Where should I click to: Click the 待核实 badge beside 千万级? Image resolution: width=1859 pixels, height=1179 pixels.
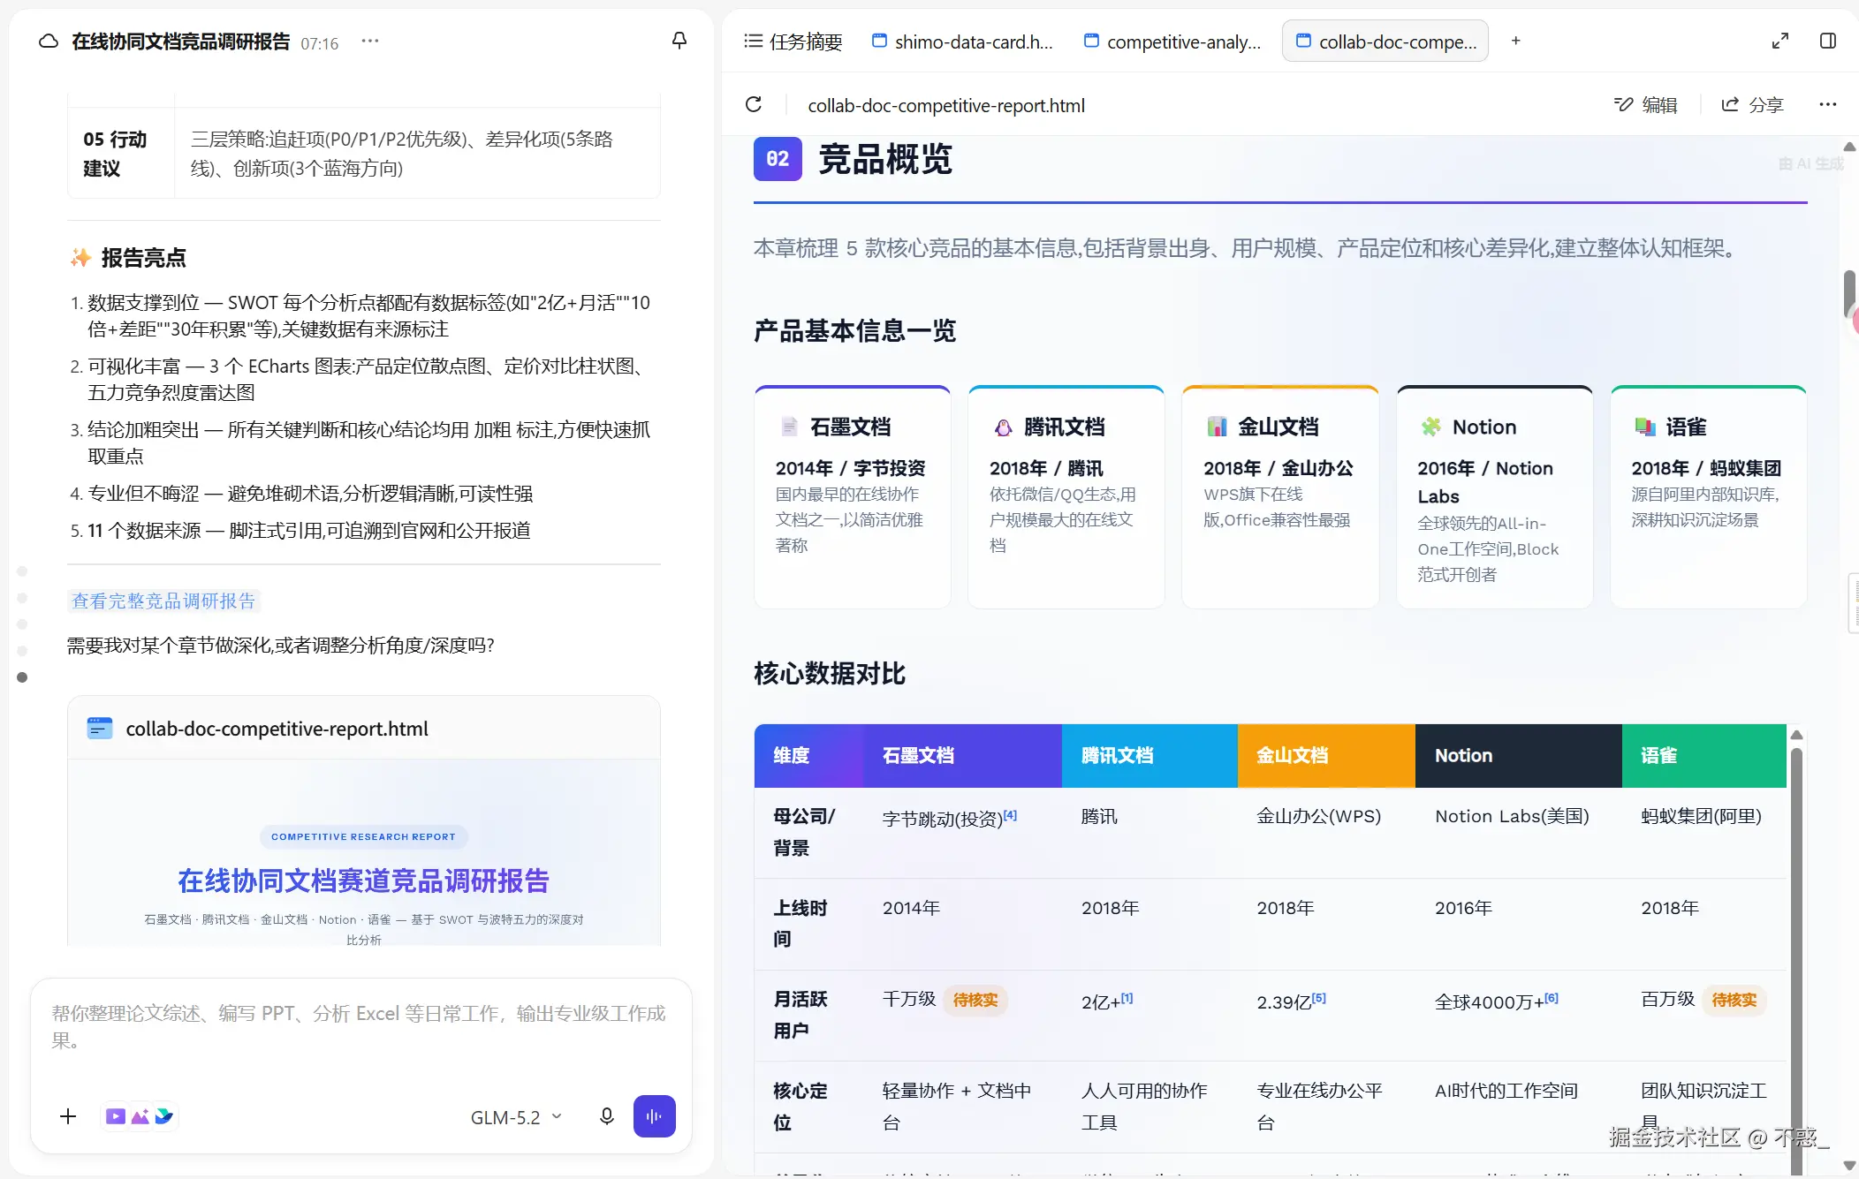pyautogui.click(x=975, y=1000)
